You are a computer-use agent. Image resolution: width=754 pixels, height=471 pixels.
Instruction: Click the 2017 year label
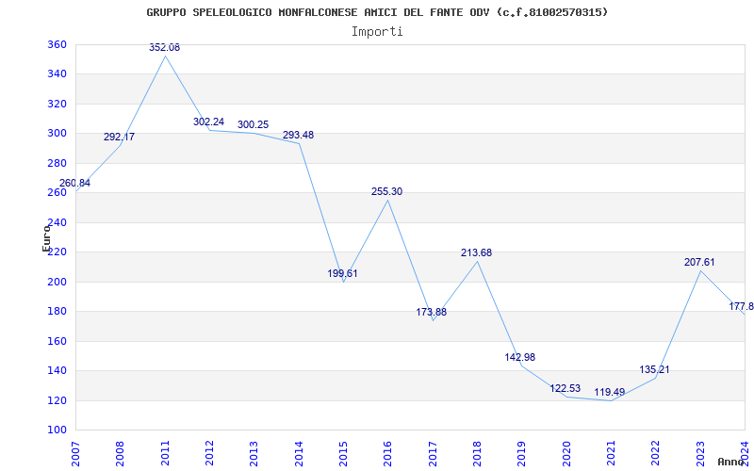433,453
